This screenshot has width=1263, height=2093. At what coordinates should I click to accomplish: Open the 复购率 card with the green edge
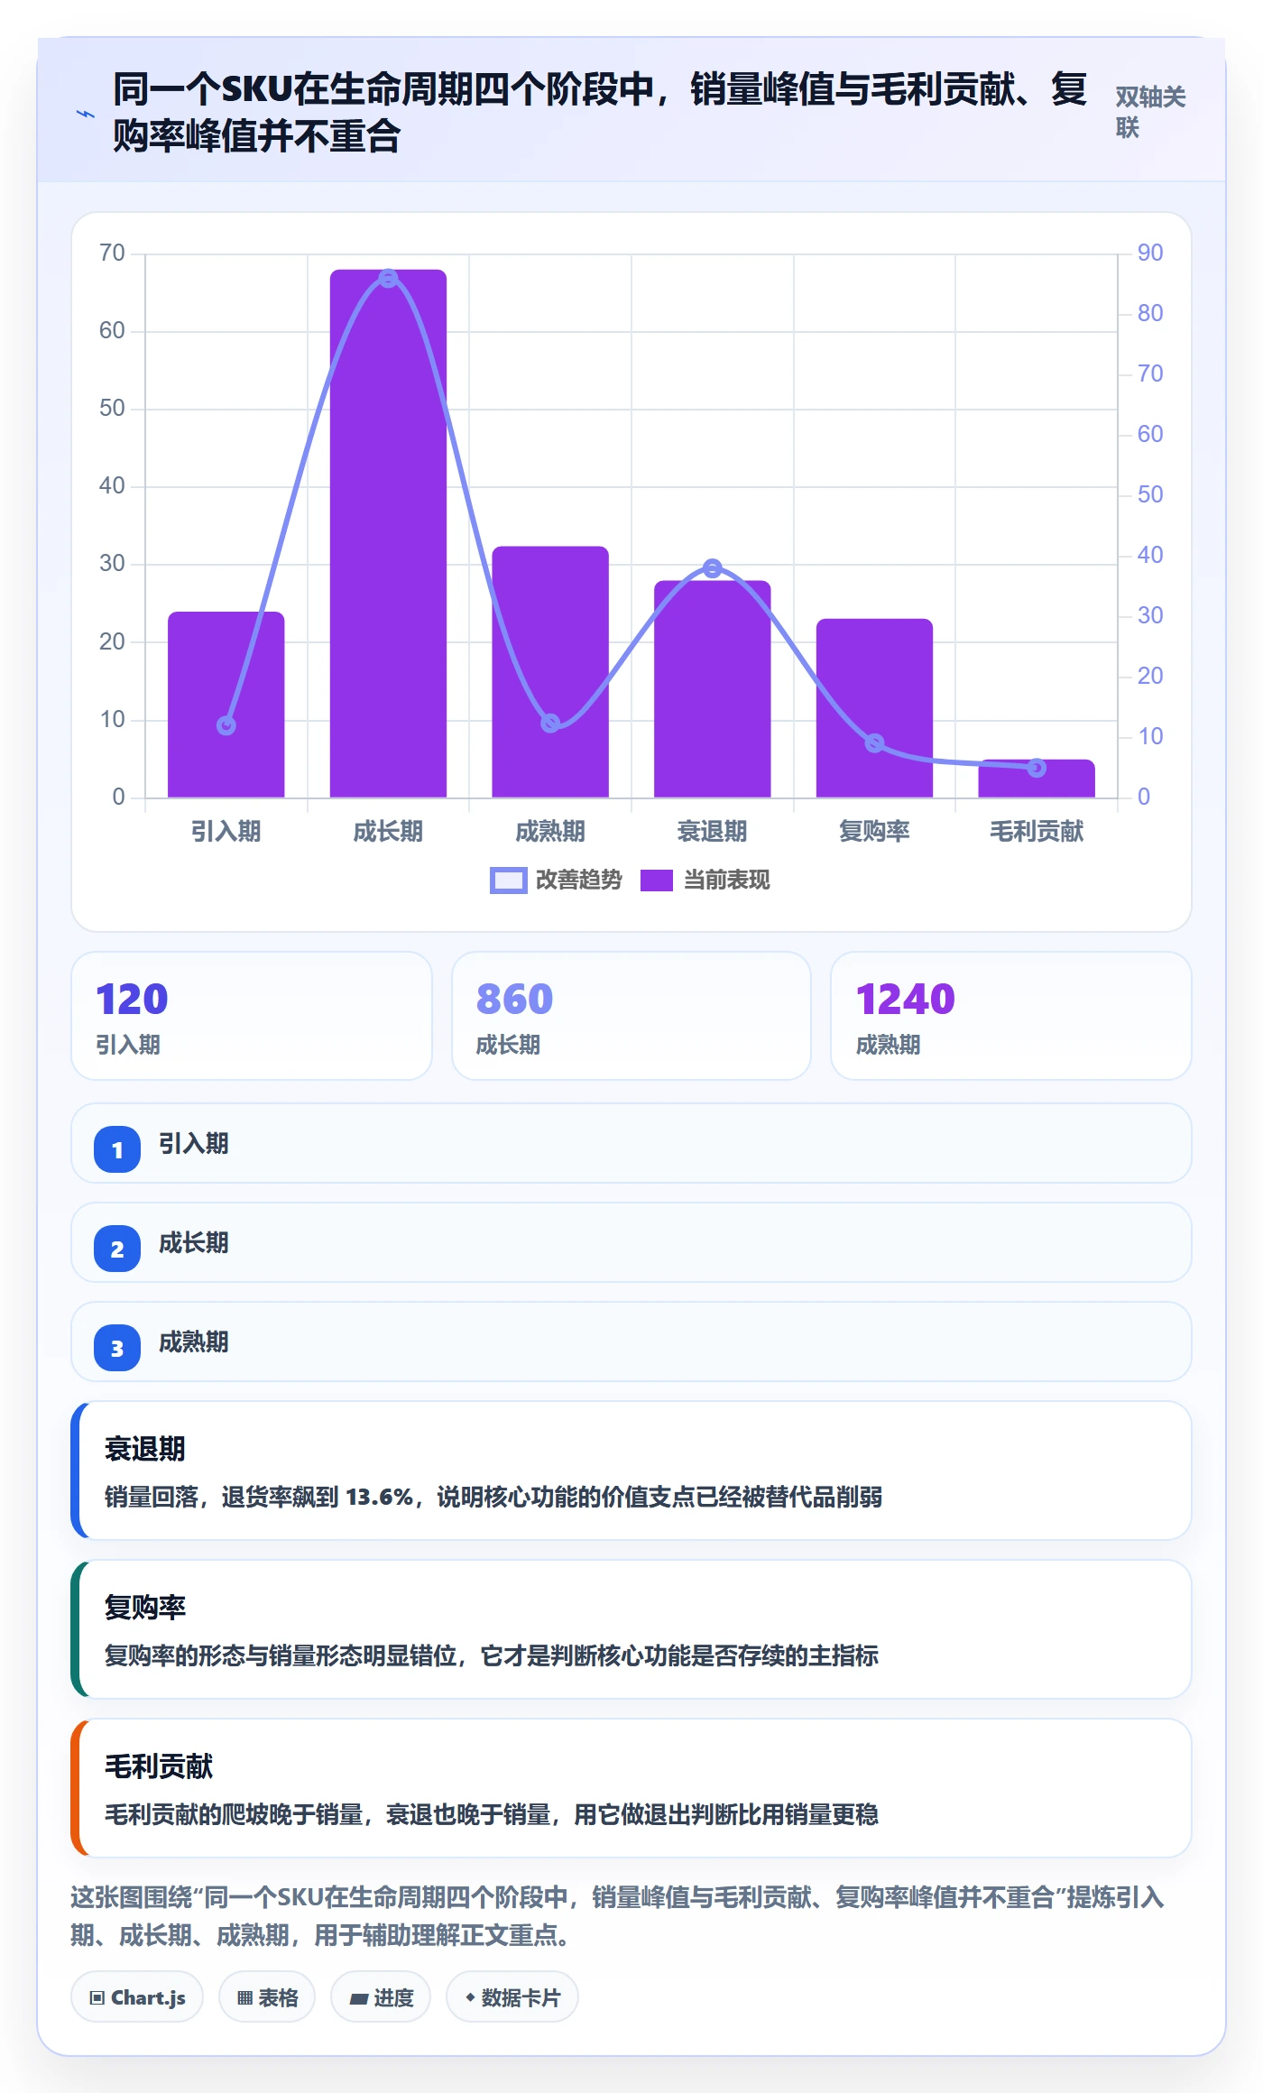pyautogui.click(x=631, y=1629)
